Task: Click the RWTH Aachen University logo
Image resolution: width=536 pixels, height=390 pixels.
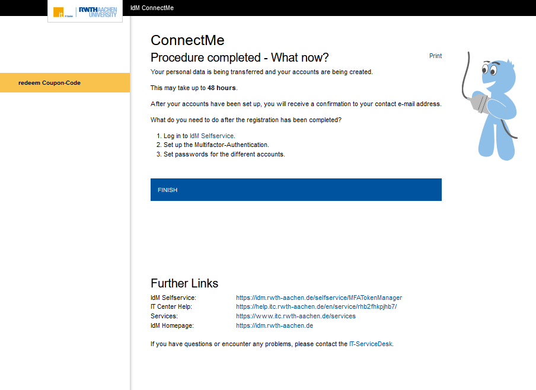Action: pyautogui.click(x=98, y=12)
